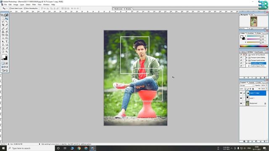Expand the Passport photo Action set
Viewport: 269px width, 151px height.
(x=247, y=60)
